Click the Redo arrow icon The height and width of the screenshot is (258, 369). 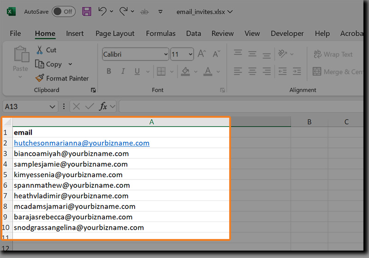coord(123,11)
